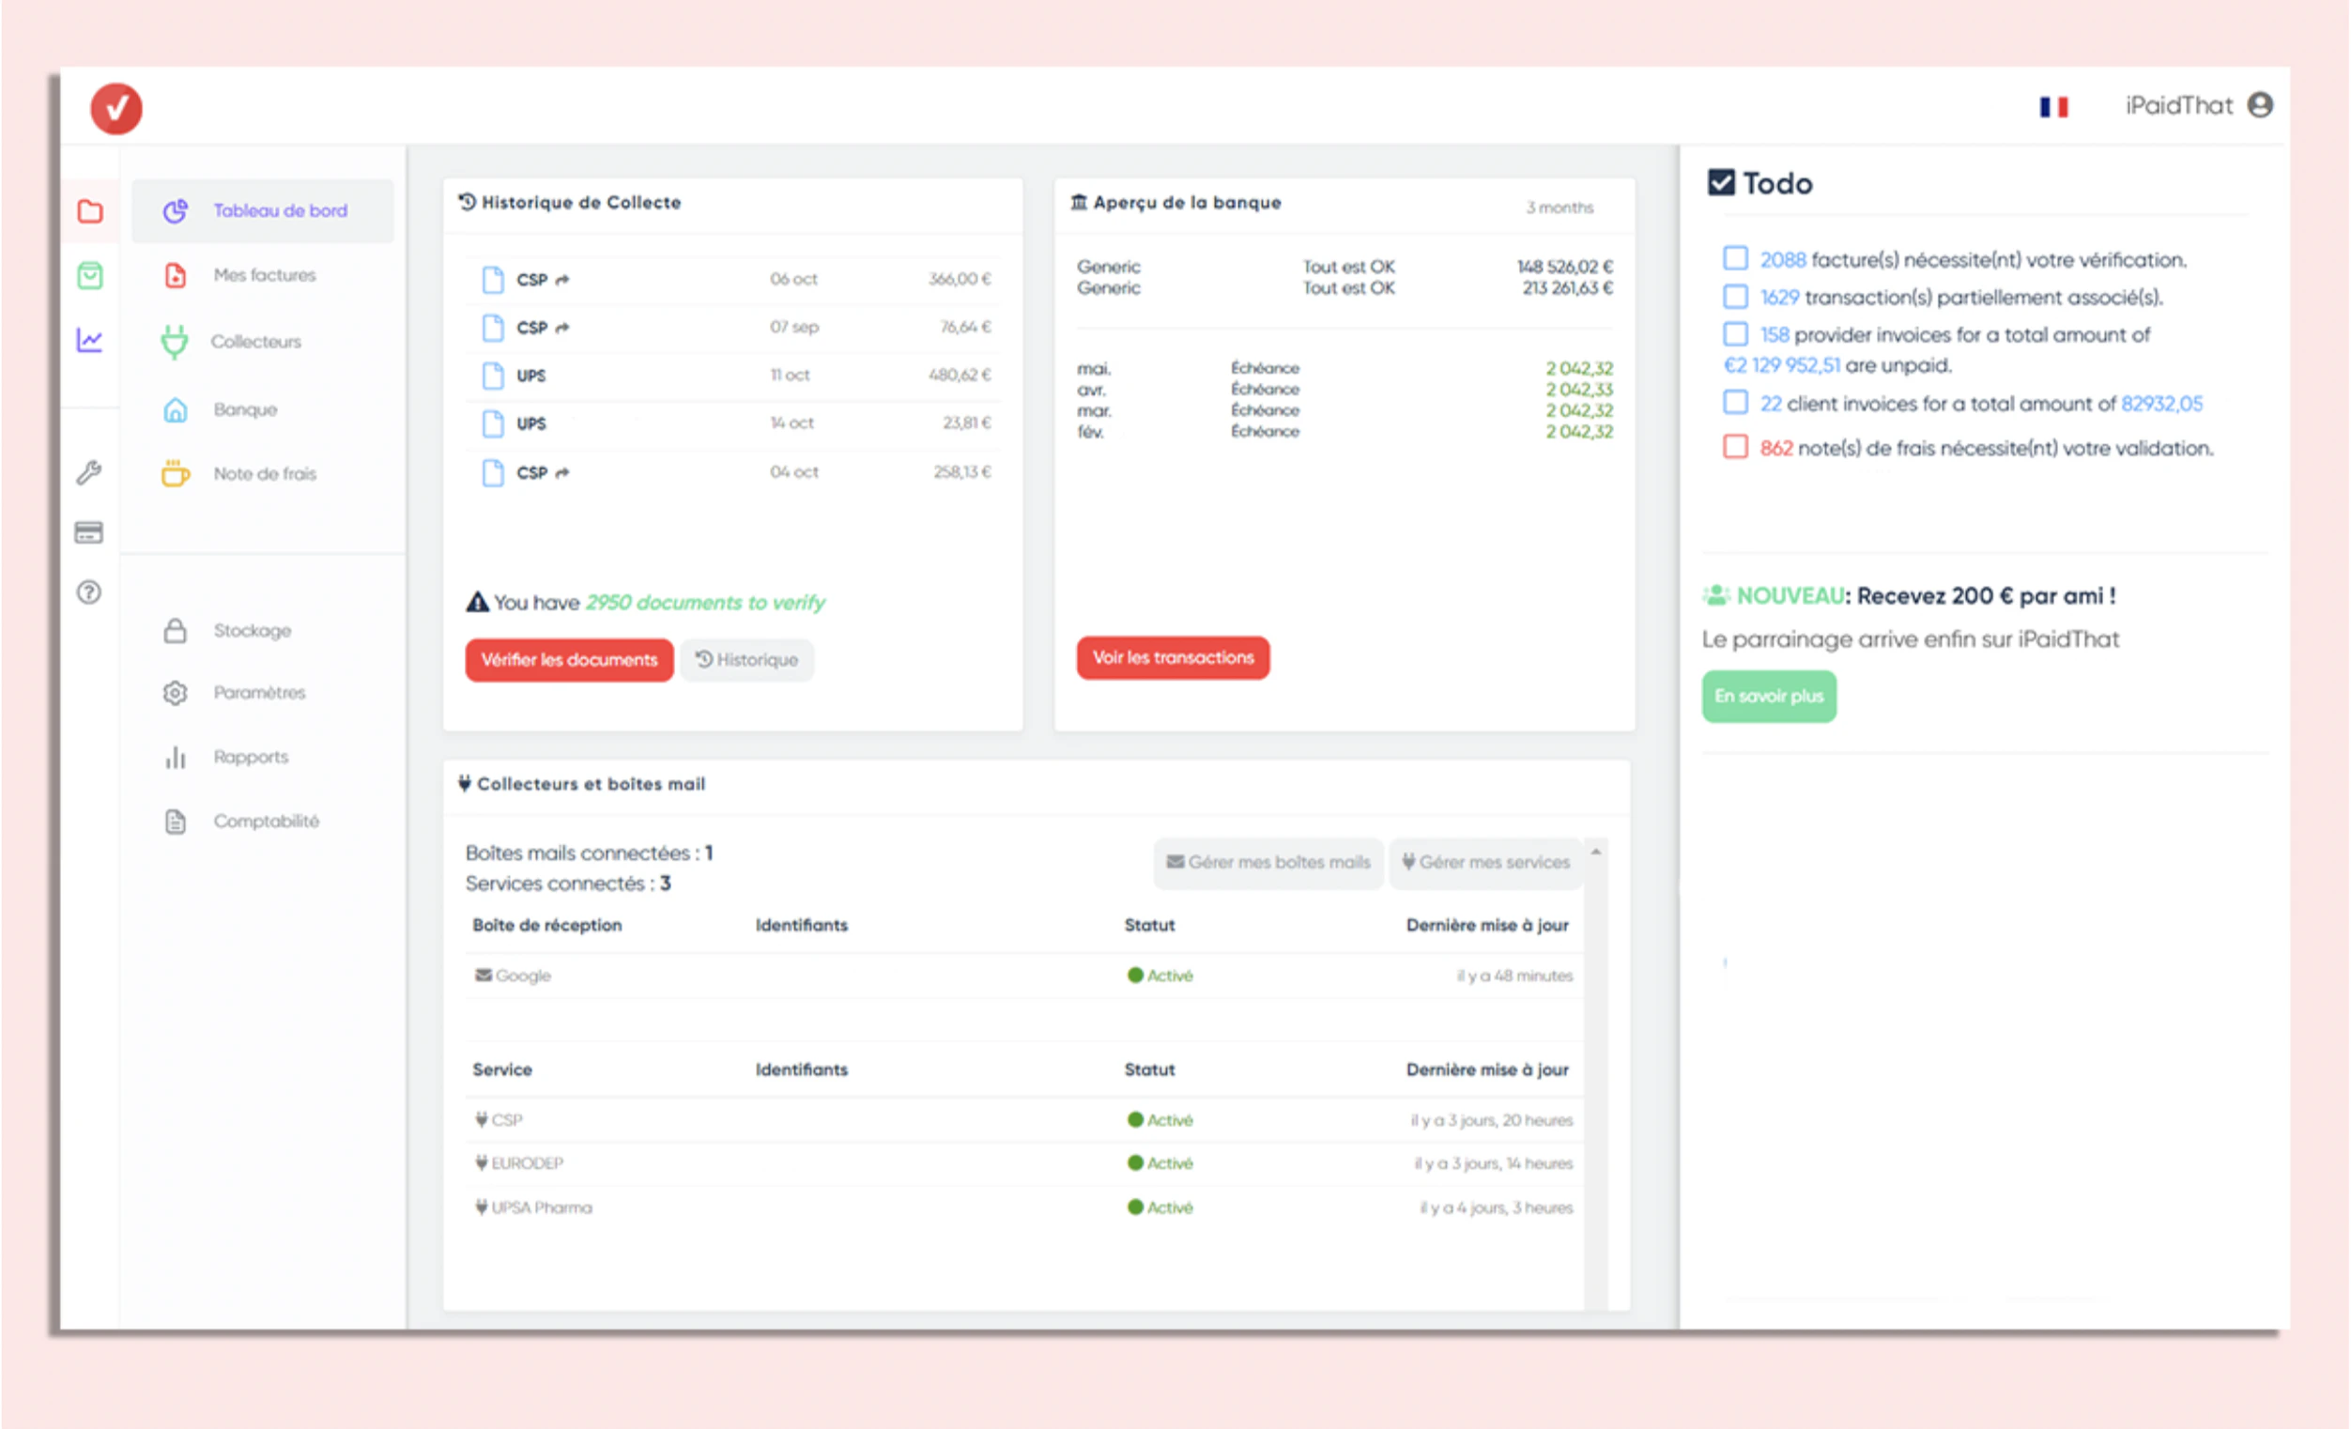2351x1429 pixels.
Task: Click the French flag language icon
Action: [2053, 107]
